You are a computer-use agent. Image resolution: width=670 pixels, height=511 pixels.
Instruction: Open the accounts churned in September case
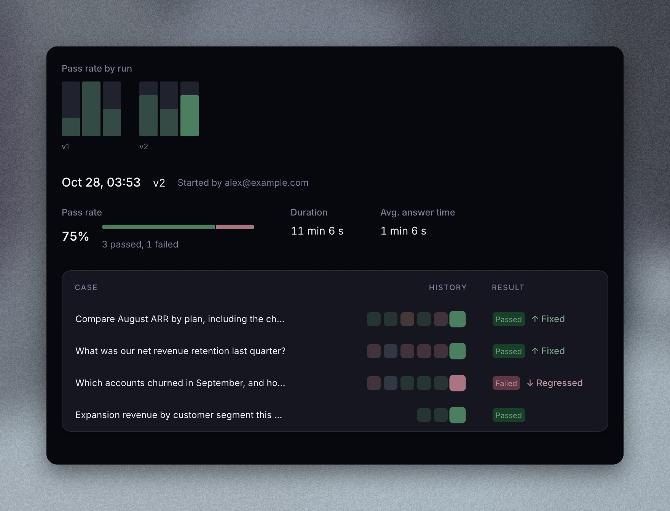pyautogui.click(x=180, y=383)
